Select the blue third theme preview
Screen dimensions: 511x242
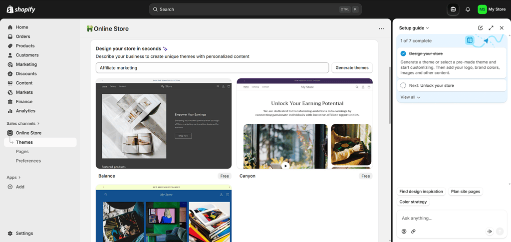[x=164, y=214]
